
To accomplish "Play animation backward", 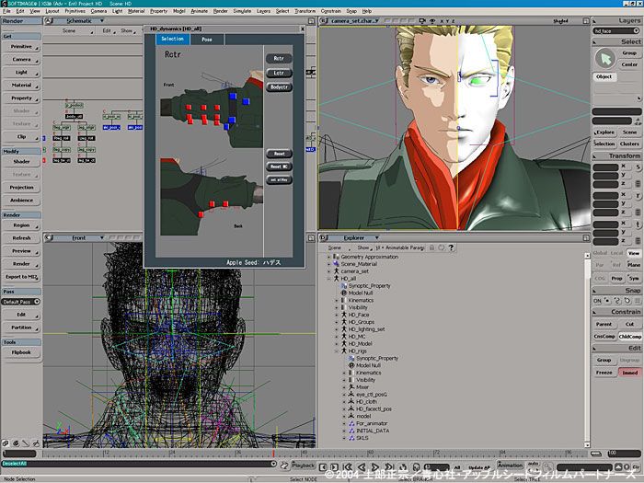I will click(x=362, y=467).
